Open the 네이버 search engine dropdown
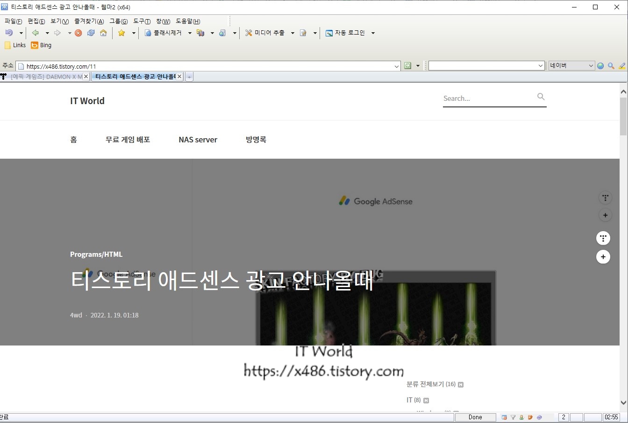 (x=591, y=66)
